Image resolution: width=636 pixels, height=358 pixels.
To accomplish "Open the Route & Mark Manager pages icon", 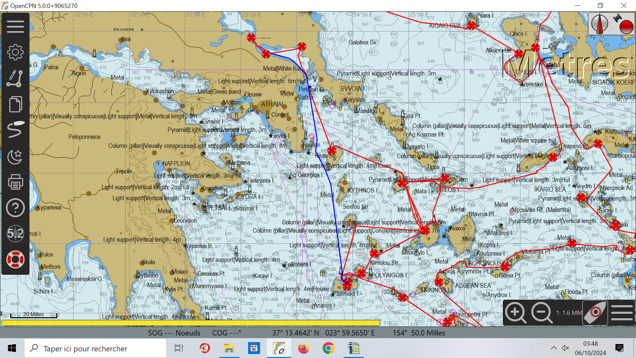I will point(15,104).
